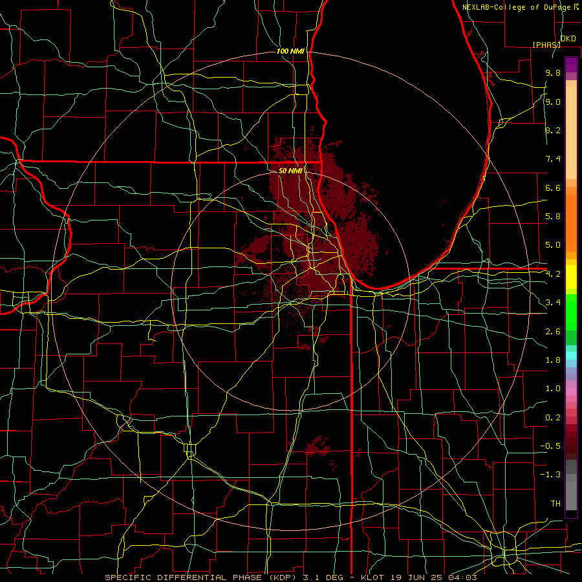582x582 pixels.
Task: Click the 8.2 scale value
Action: (553, 130)
